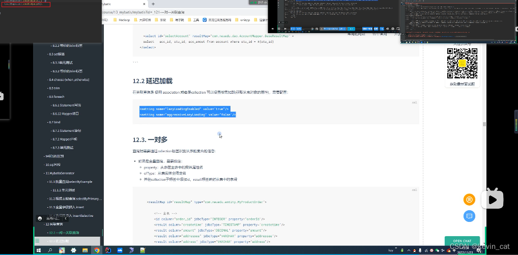
Task: Click the browser address bar URL
Action: (143, 12)
